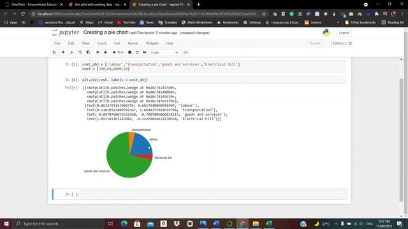The width and height of the screenshot is (408, 229).
Task: Open the Math Worksheets bookmark
Action: tap(197, 23)
